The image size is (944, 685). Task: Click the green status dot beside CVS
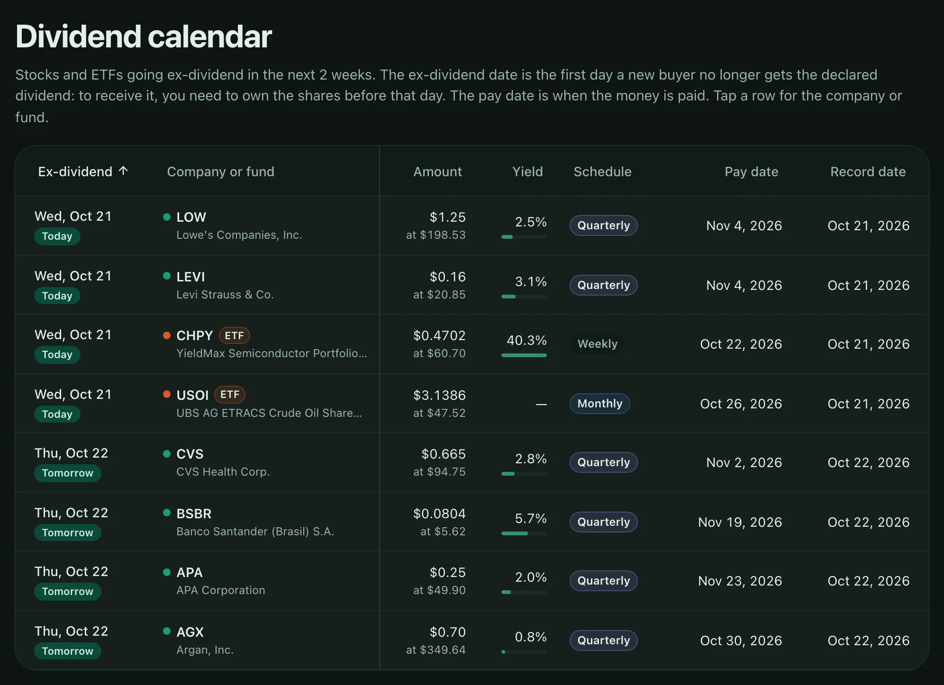pos(167,454)
